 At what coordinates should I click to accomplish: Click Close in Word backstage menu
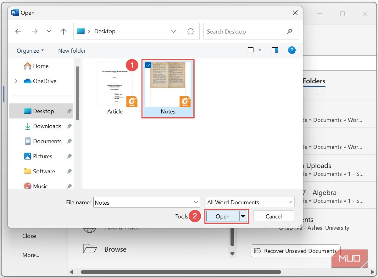click(29, 236)
